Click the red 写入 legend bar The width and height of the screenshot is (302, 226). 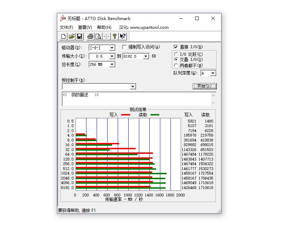tap(126, 114)
